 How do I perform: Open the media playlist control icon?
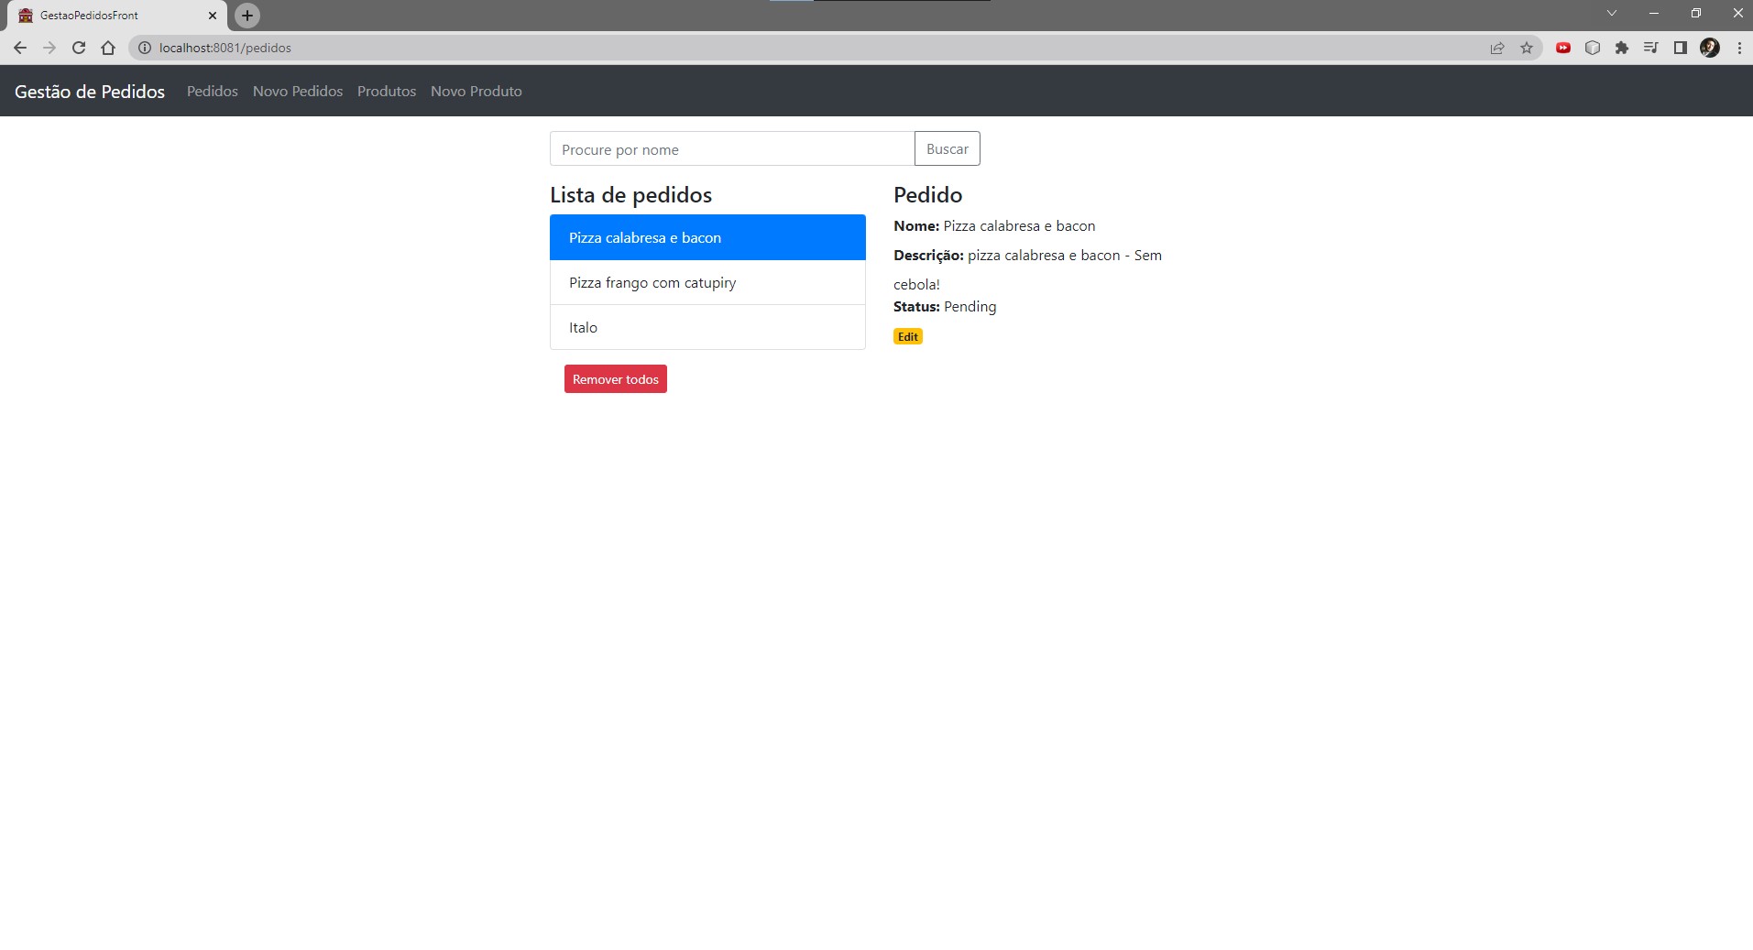pos(1650,47)
